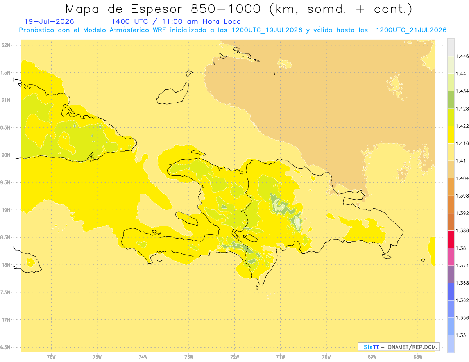Click the '1.446' legend value
This screenshot has width=469, height=362.
coord(462,56)
